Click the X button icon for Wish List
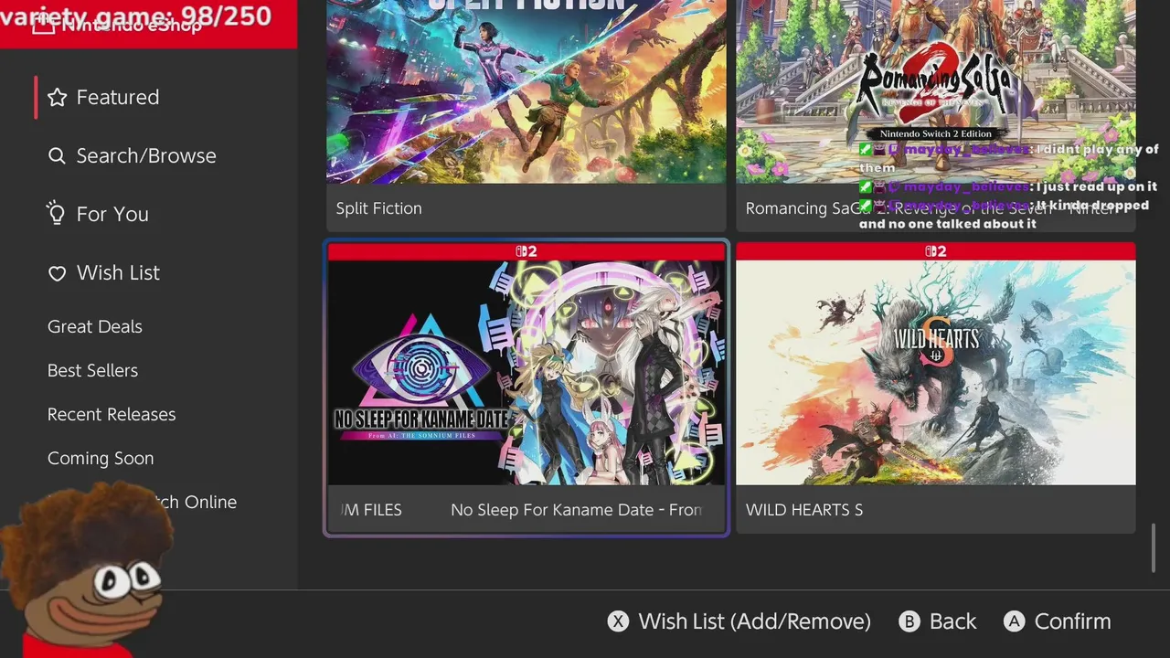 [x=619, y=621]
